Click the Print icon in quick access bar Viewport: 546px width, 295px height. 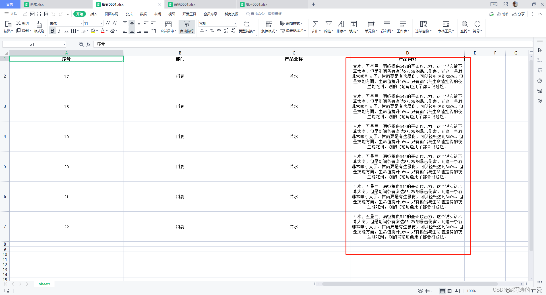39,14
